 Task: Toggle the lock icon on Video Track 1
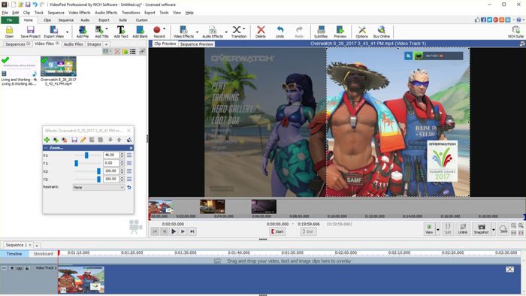(27, 268)
